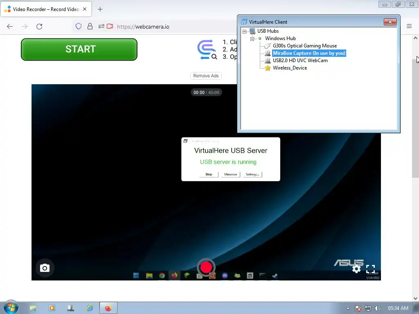Click the padlock site security icon
Image resolution: width=419 pixels, height=314 pixels.
click(90, 26)
